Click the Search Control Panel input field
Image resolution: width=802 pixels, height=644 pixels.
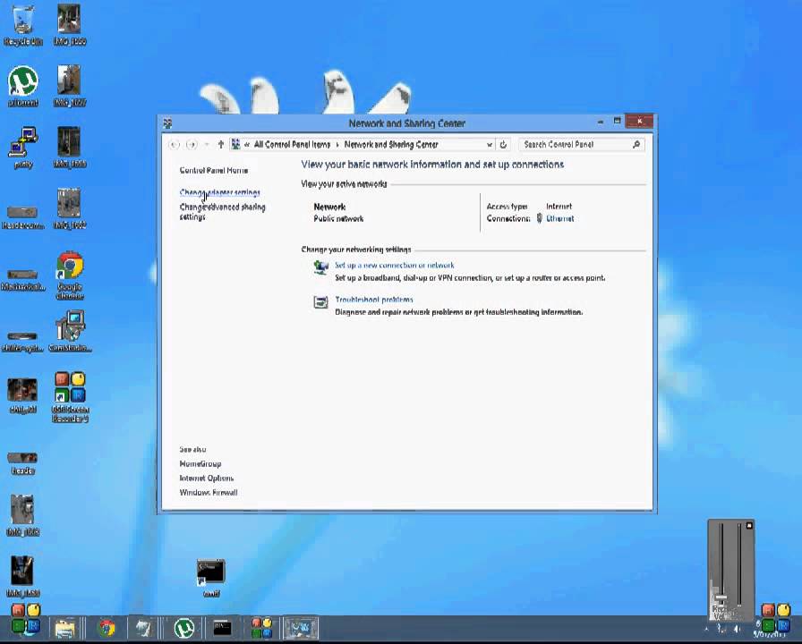576,145
